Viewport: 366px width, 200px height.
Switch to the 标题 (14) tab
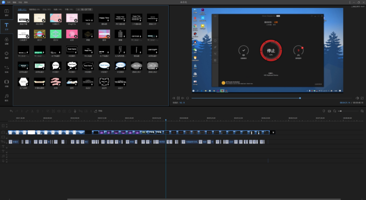pyautogui.click(x=58, y=9)
